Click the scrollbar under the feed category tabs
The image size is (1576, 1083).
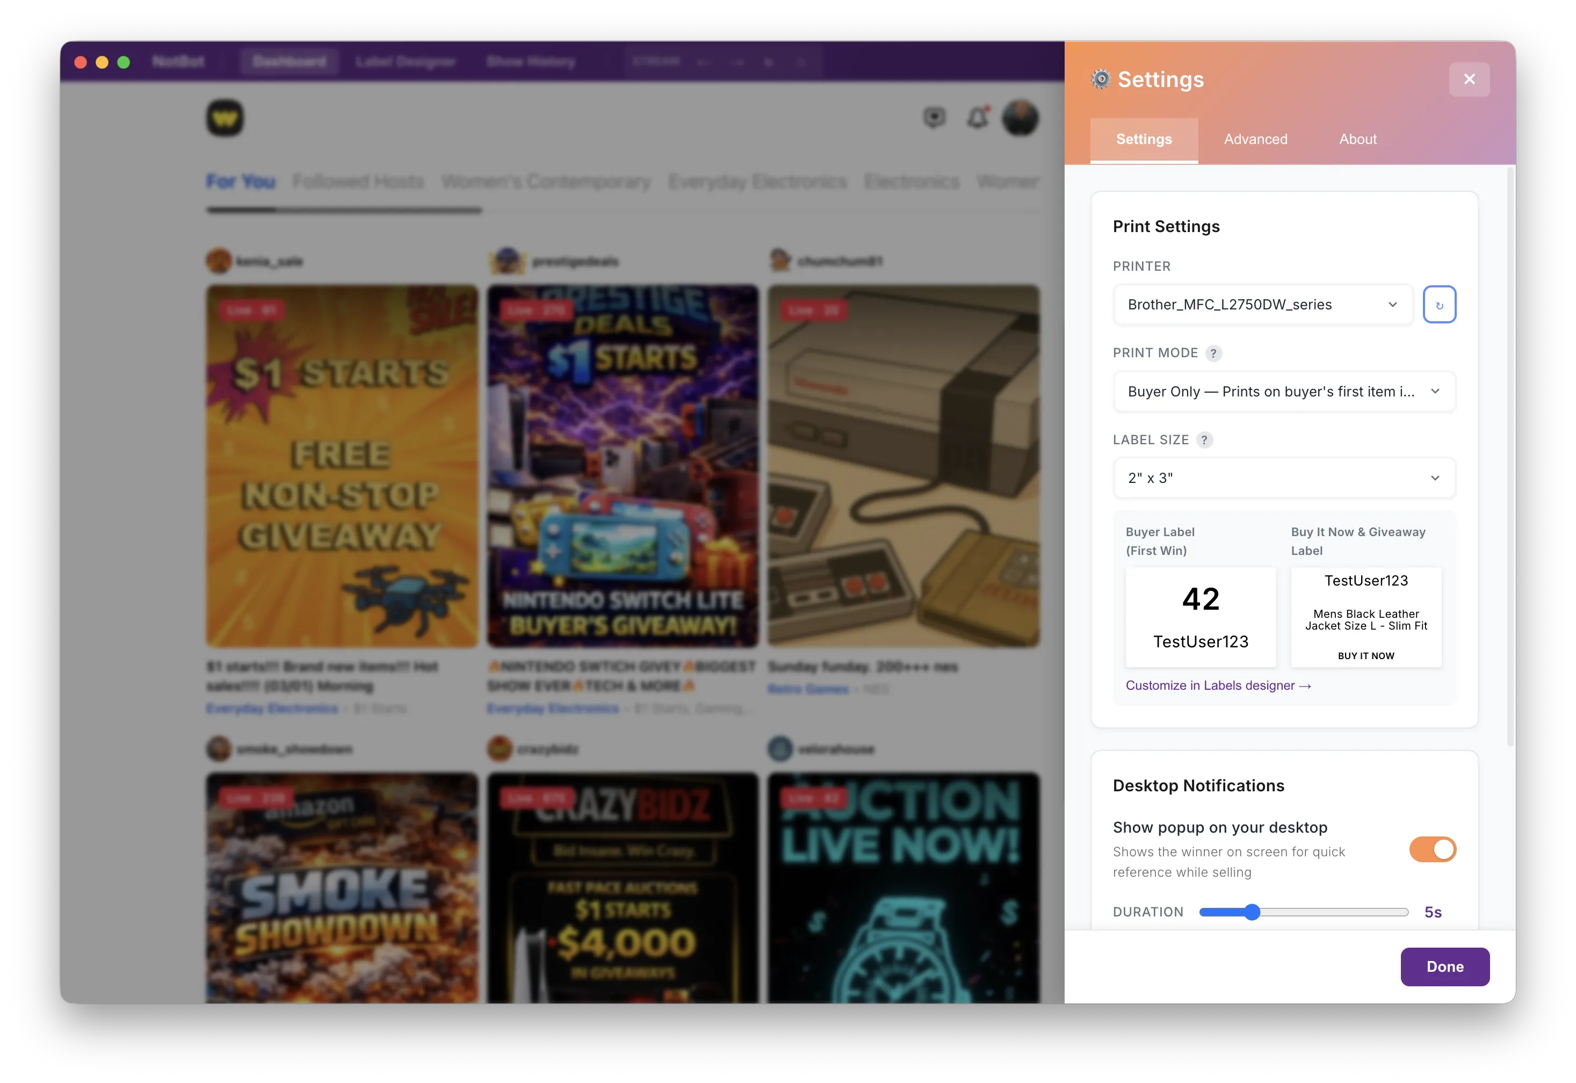[x=344, y=211]
